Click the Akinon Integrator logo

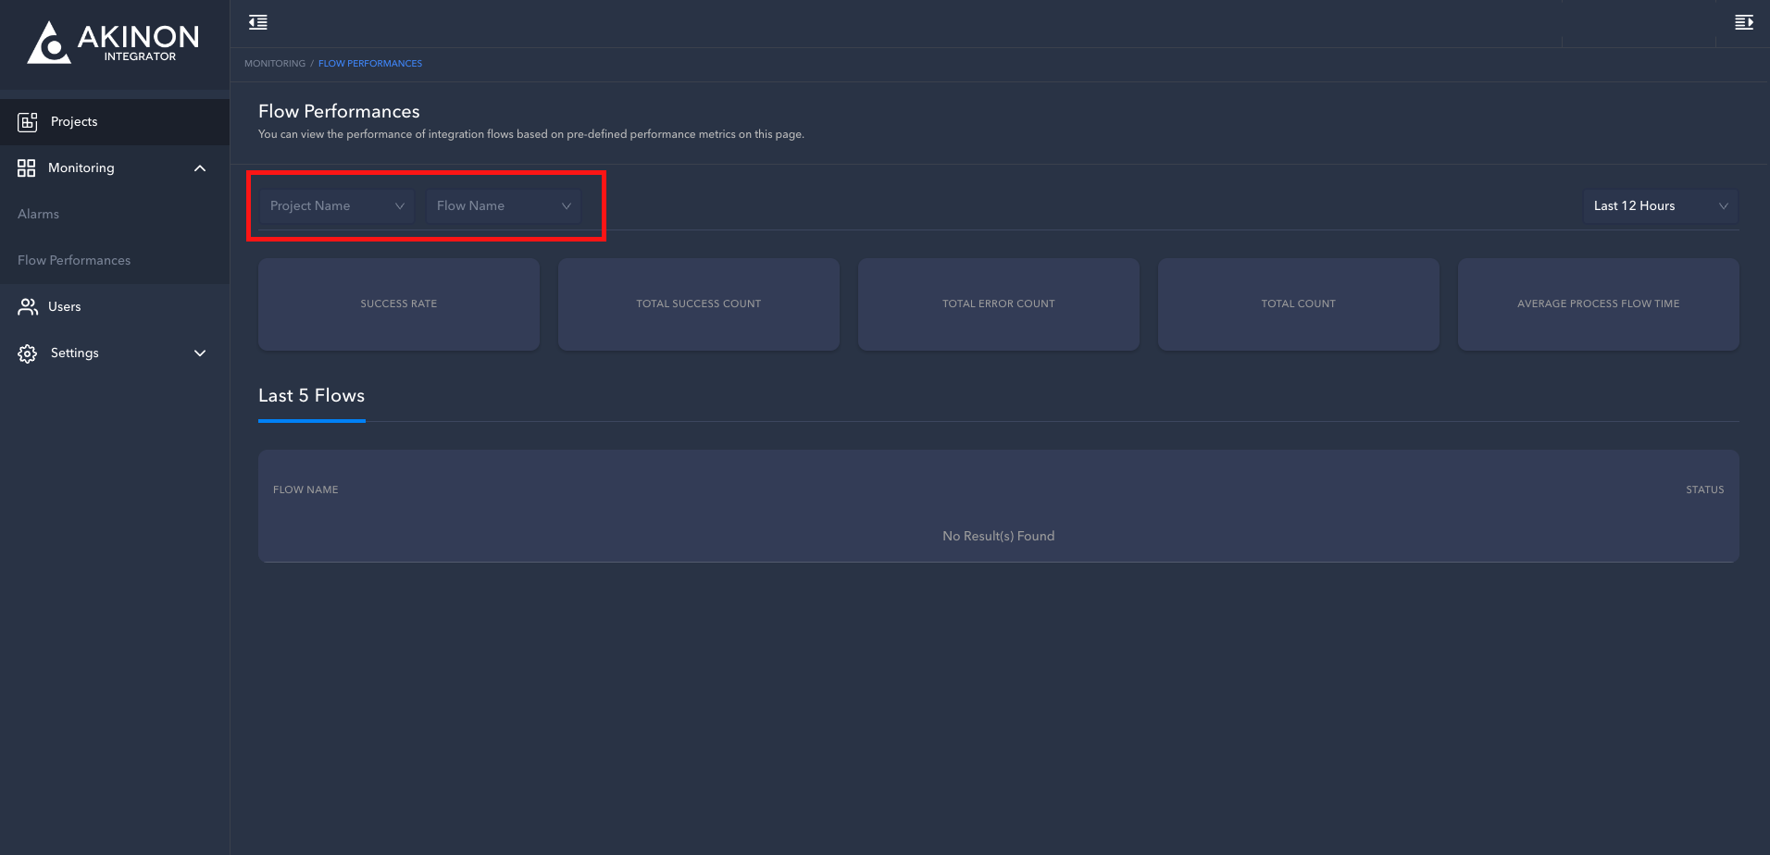(113, 43)
